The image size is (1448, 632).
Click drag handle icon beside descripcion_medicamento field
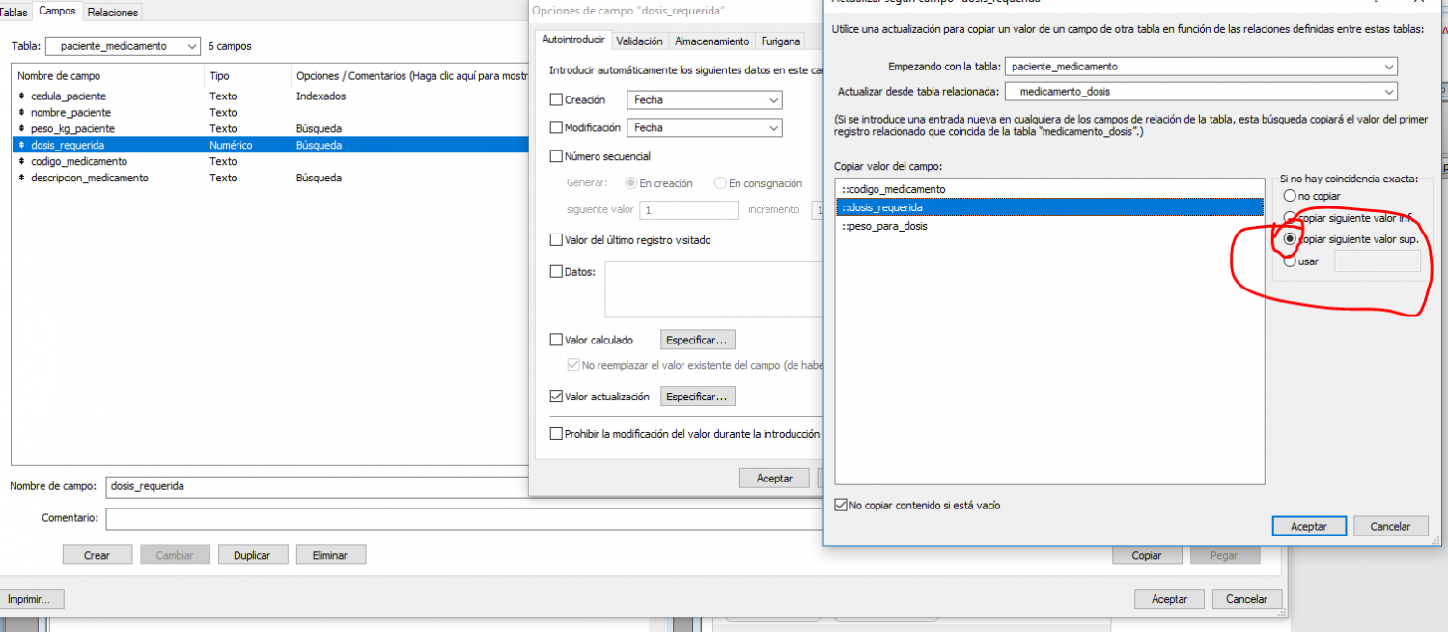[x=21, y=179]
